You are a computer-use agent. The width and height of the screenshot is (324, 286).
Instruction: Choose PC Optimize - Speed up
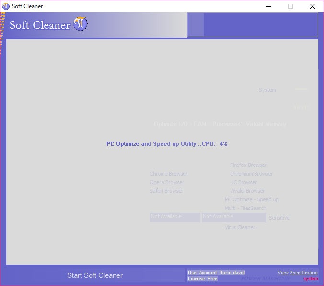251,200
